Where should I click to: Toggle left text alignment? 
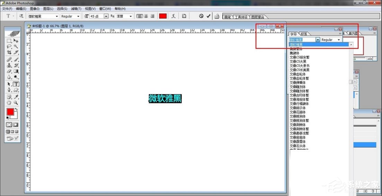[139, 16]
